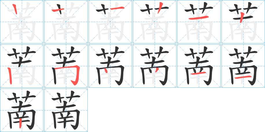The image size is (265, 132).
Task: Click the red stroke in the first step
Action: tap(15, 9)
